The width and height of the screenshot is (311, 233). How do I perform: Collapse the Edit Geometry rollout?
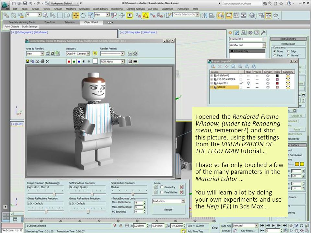pos(288,39)
